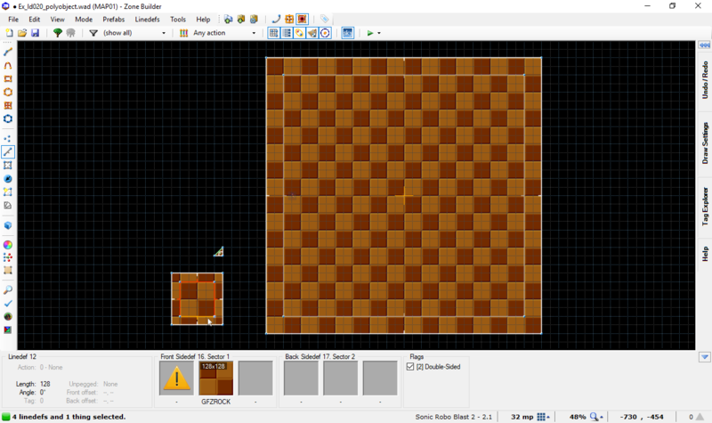712x423 pixels.
Task: Click the GFZROCK front sidedef texture thumbnail
Action: (215, 378)
